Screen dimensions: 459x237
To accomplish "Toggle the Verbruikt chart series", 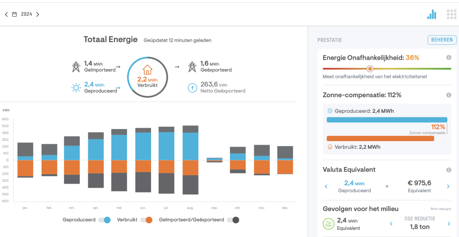I will click(146, 220).
